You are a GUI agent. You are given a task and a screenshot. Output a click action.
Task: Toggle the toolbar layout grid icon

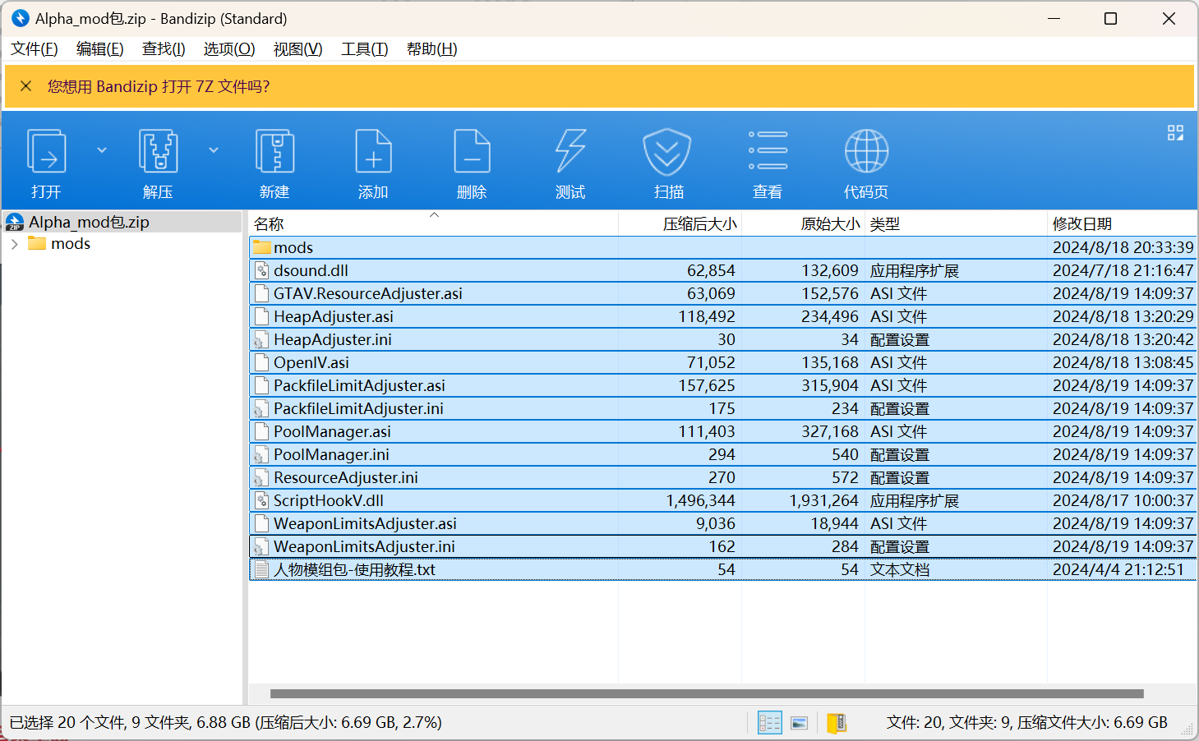tap(1175, 133)
